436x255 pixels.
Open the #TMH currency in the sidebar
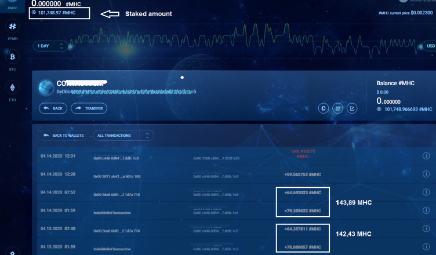[x=13, y=27]
